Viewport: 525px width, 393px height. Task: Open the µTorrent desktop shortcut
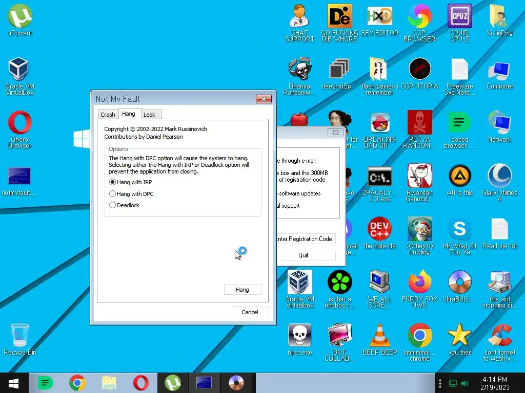coord(20,20)
